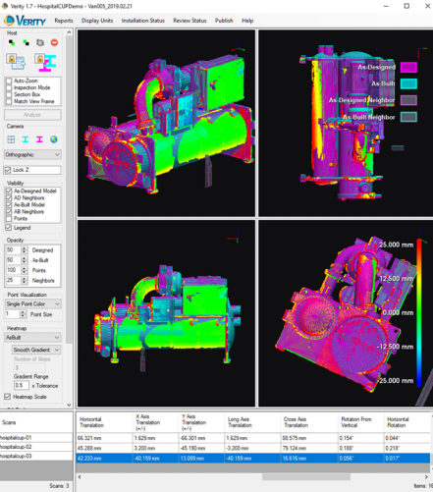Toggle the Lock Z checkbox
433x492 pixels.
(8, 170)
